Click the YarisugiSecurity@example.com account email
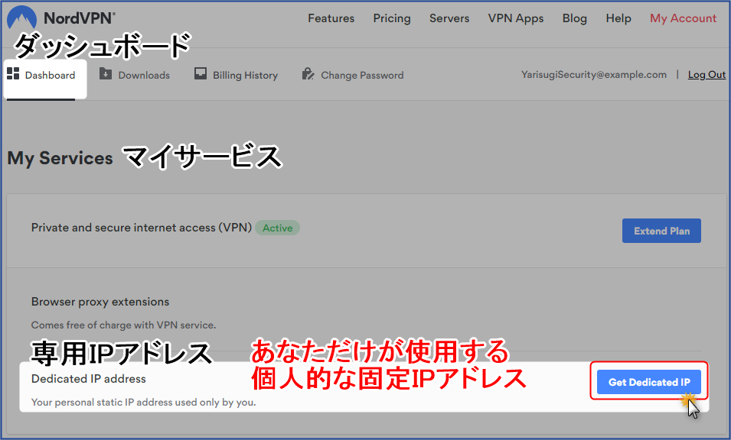Viewport: 731px width, 440px height. (x=594, y=74)
